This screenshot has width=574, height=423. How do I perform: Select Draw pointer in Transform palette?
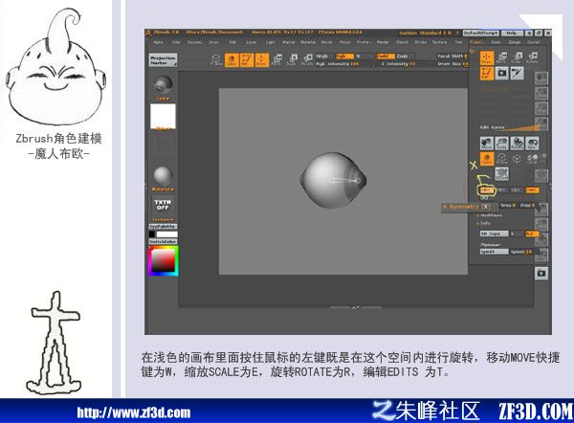(x=487, y=58)
